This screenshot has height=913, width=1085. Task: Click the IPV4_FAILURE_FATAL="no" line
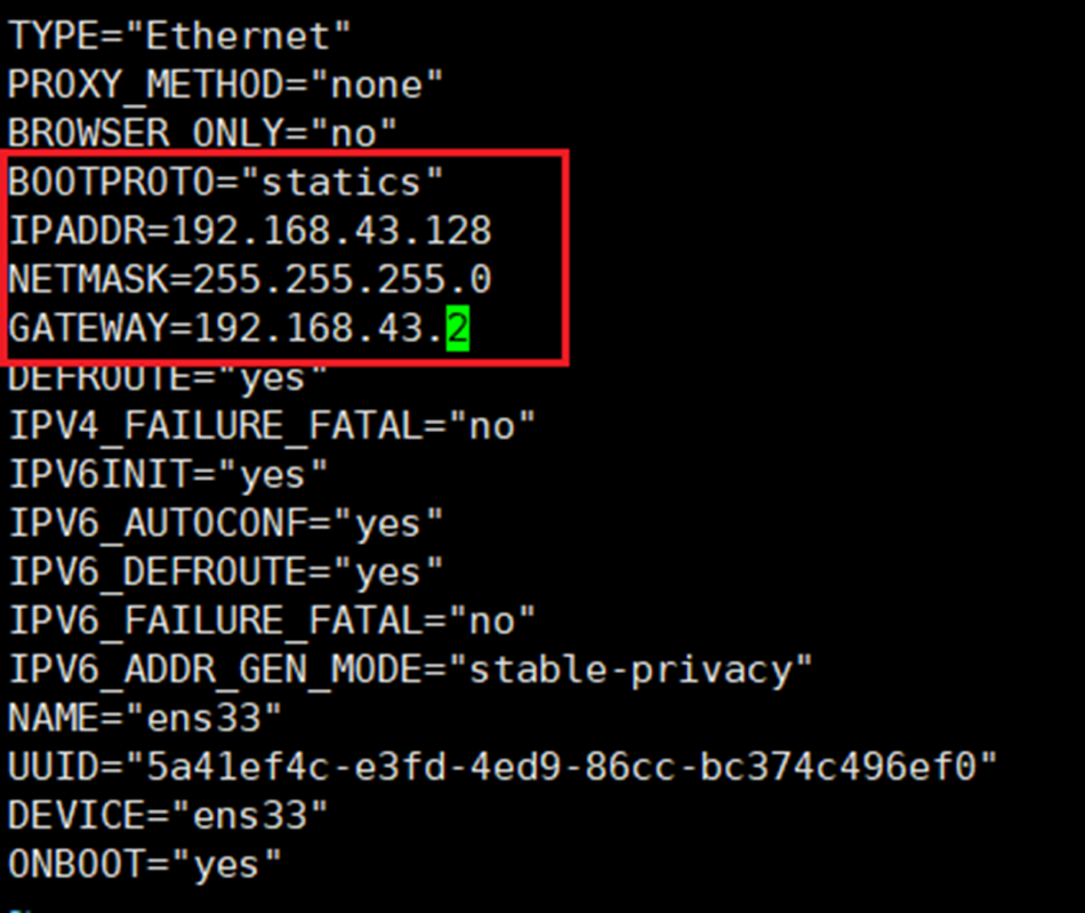272,427
